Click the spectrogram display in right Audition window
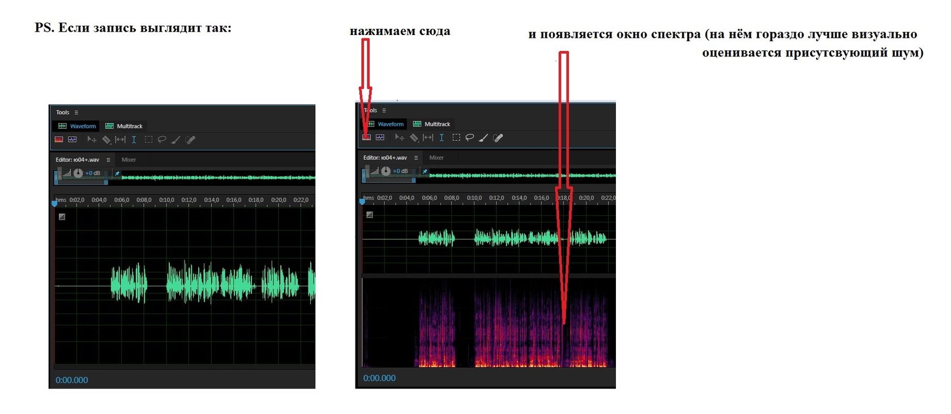This screenshot has width=951, height=414. tap(489, 323)
